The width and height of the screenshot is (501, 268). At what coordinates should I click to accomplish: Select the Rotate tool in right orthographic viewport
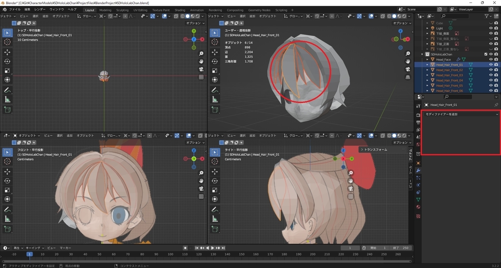point(214,181)
